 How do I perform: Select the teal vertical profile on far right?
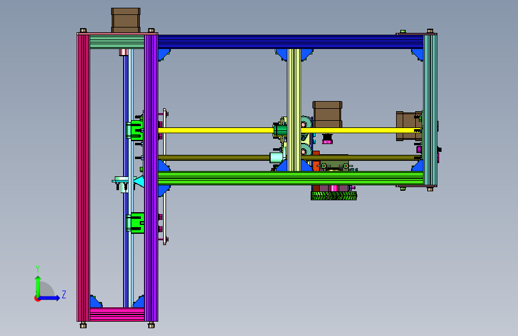click(x=430, y=110)
